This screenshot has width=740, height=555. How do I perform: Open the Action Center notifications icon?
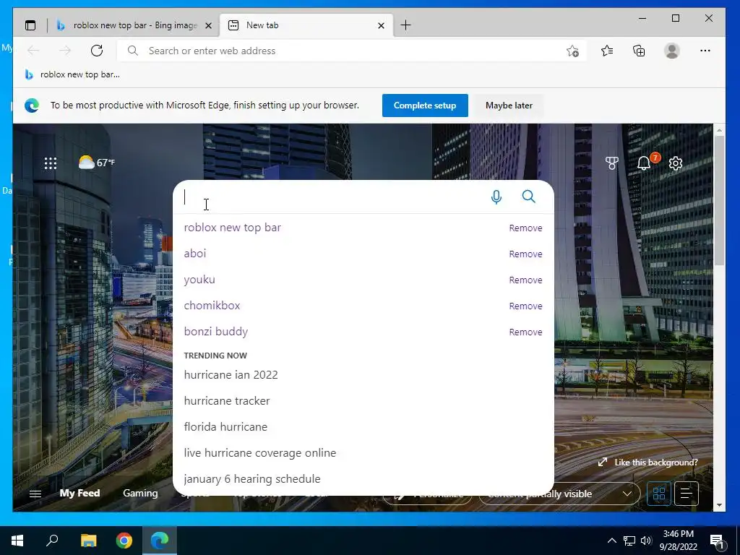click(717, 541)
